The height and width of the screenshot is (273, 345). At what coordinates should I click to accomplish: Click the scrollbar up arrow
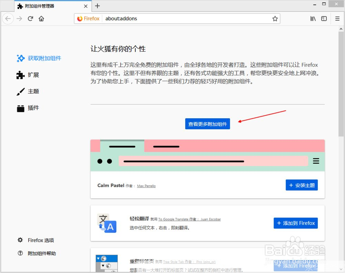coord(341,29)
